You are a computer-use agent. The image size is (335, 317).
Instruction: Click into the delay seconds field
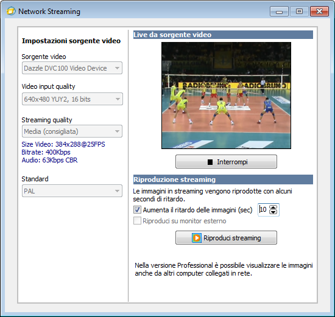(263, 210)
